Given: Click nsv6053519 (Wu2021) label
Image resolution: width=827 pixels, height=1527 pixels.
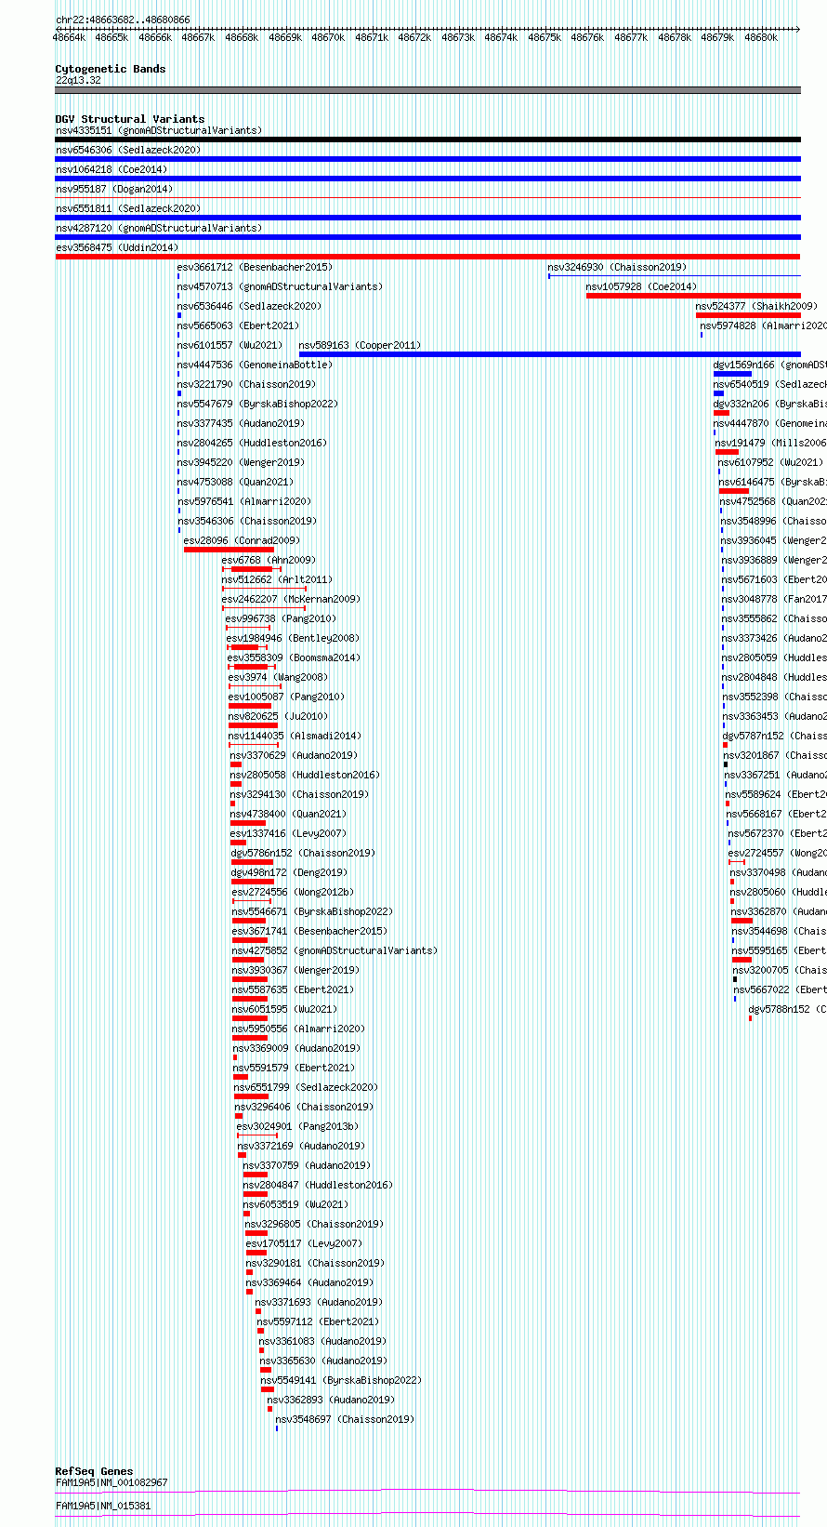Looking at the screenshot, I should (x=295, y=1204).
